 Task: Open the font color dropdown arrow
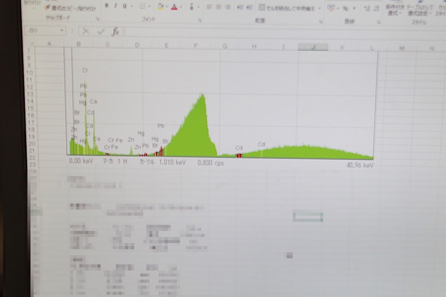181,7
